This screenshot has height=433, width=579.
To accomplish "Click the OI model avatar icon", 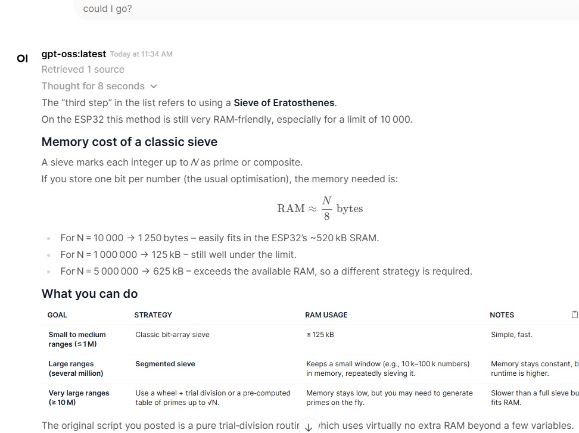I will [x=23, y=58].
